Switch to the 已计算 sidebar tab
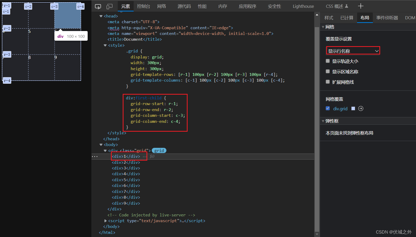Screen dimensions: 416x237 [347, 18]
